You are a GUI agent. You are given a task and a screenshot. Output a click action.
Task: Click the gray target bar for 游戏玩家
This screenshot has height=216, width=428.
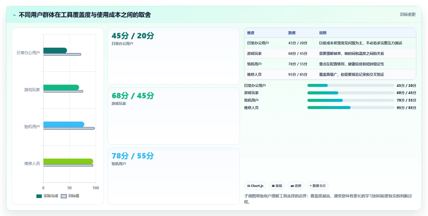click(63, 91)
